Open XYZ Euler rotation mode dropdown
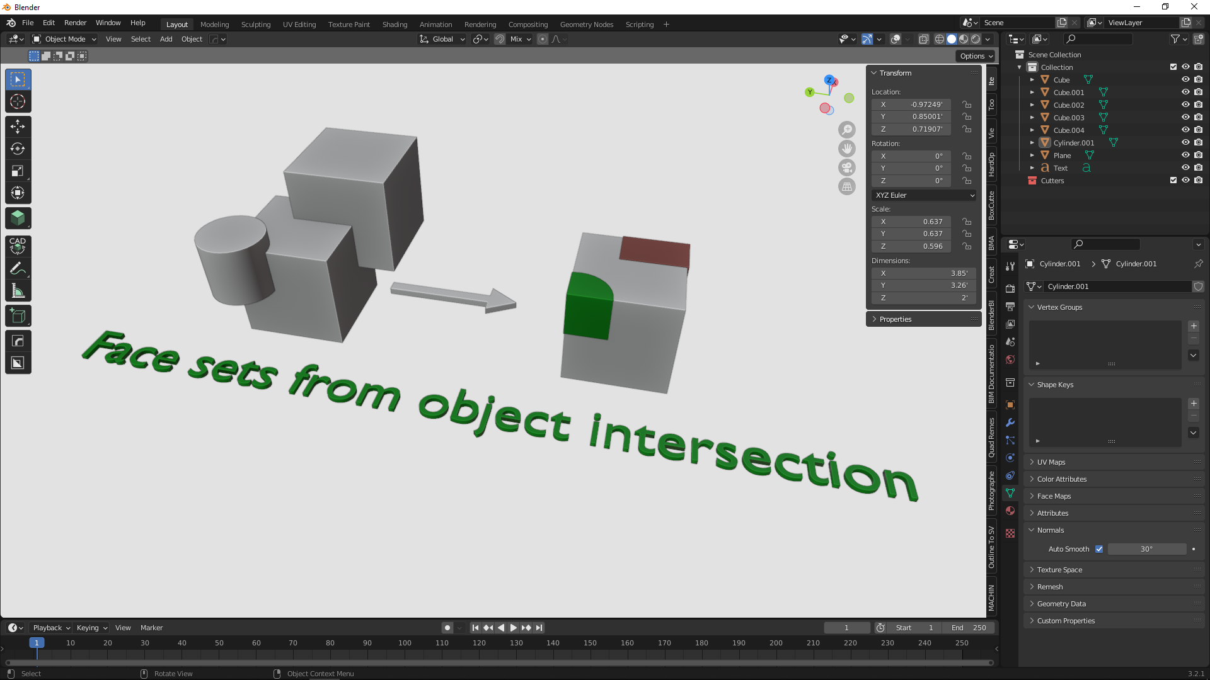 pos(924,195)
